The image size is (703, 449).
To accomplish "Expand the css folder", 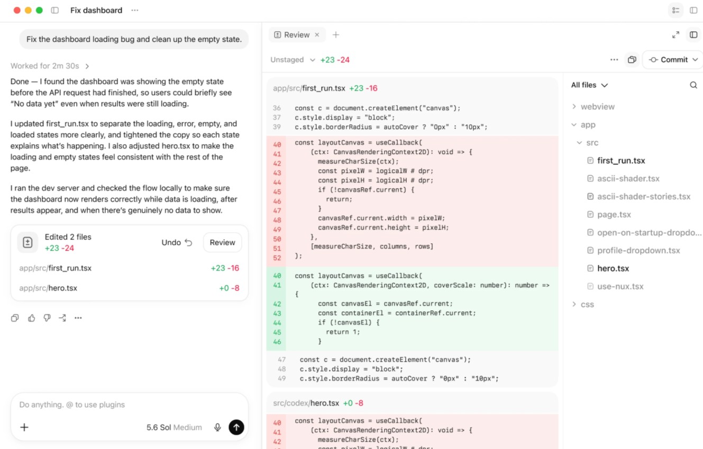I will 582,305.
